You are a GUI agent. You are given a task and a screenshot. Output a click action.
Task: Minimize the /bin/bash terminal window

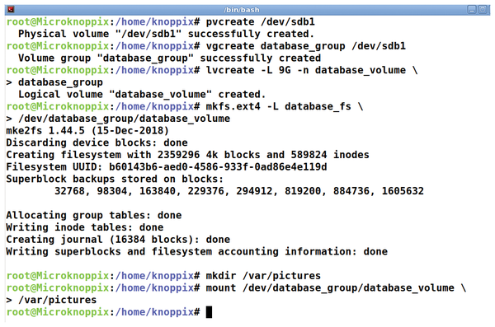[472, 10]
